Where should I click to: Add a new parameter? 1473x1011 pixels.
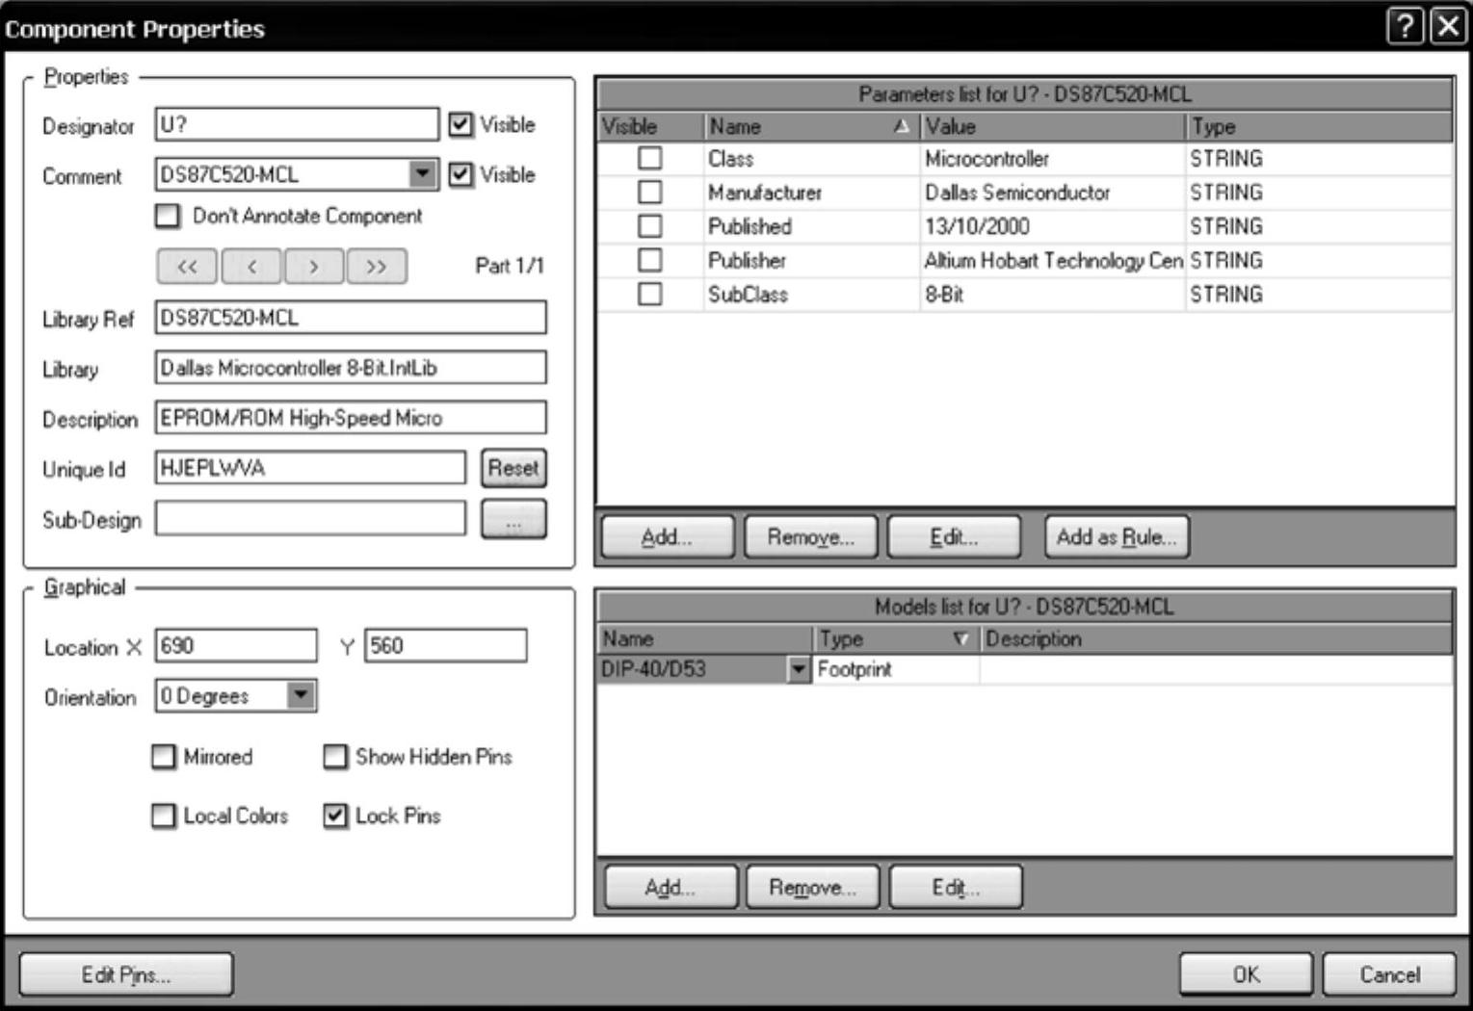[668, 537]
